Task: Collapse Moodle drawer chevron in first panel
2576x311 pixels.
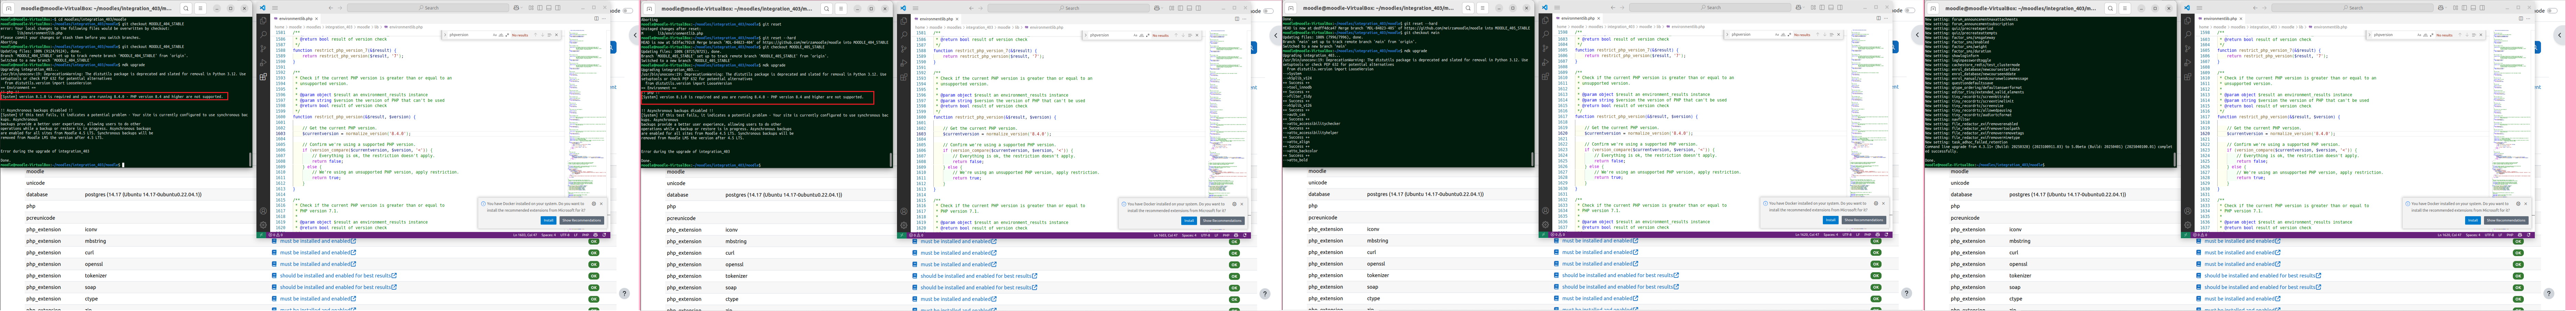Action: tap(635, 35)
